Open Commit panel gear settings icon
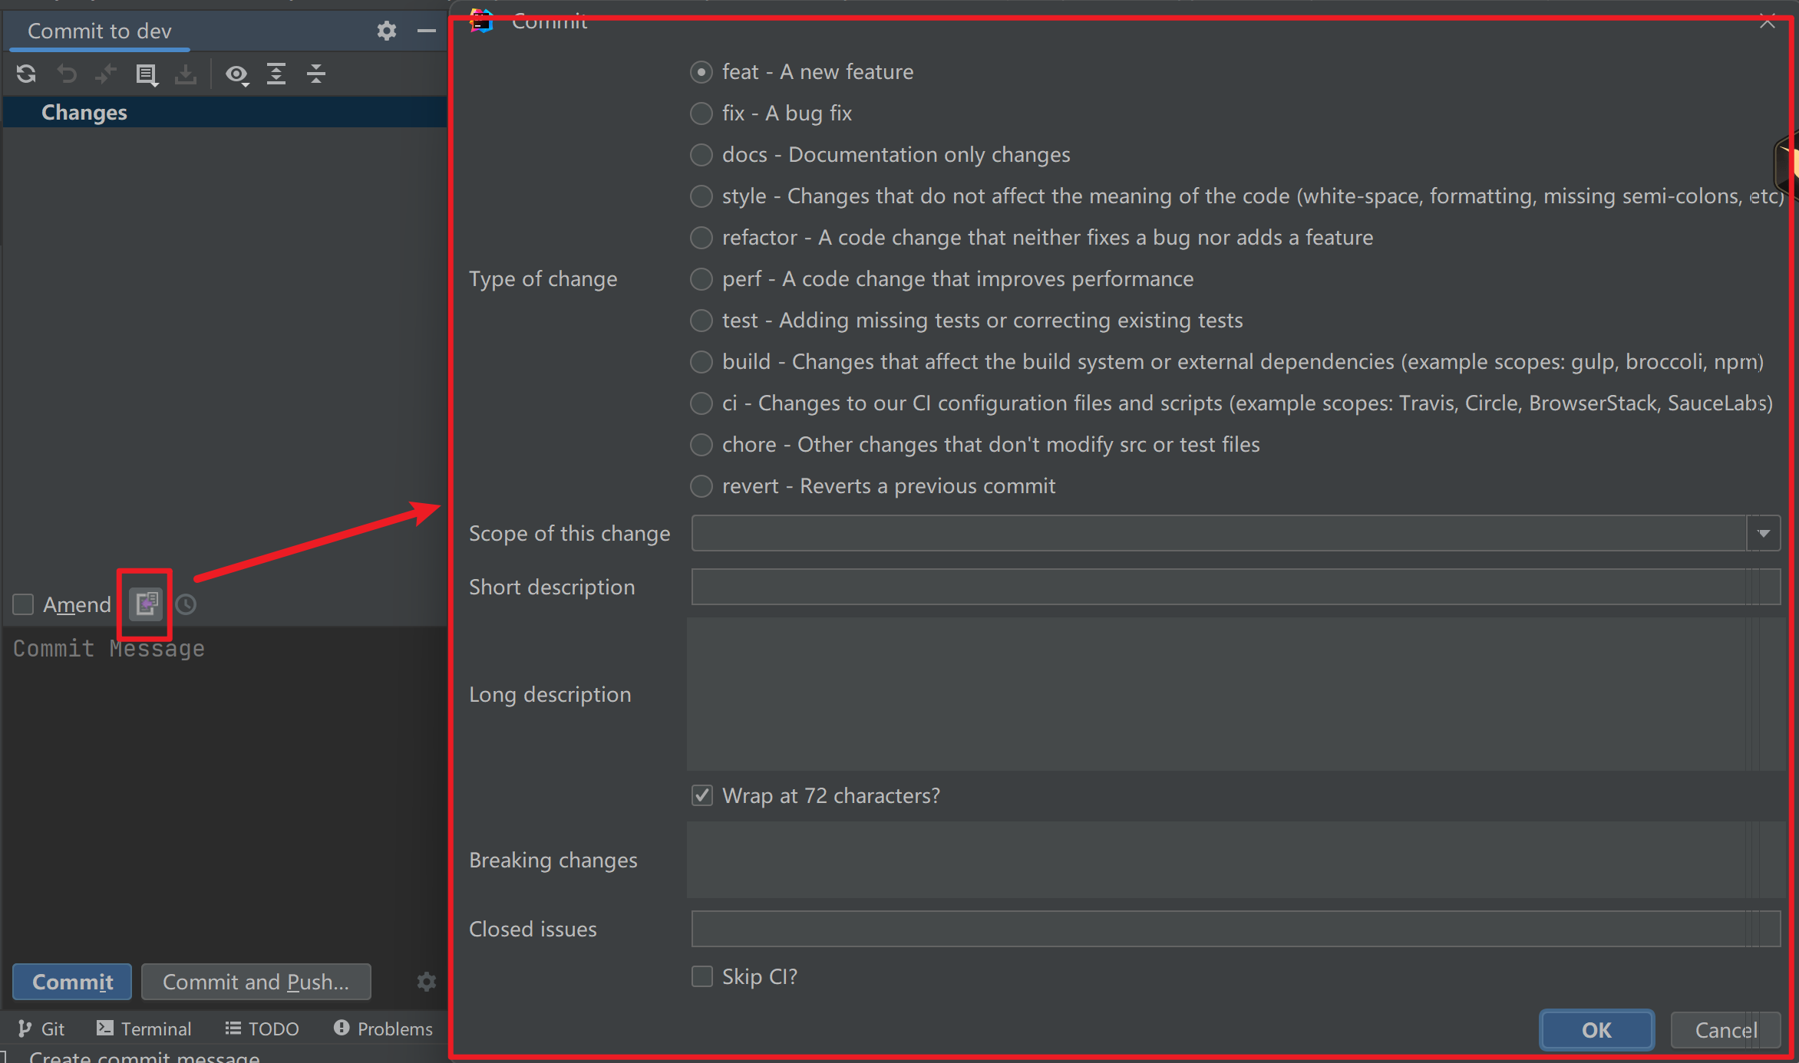 (387, 31)
